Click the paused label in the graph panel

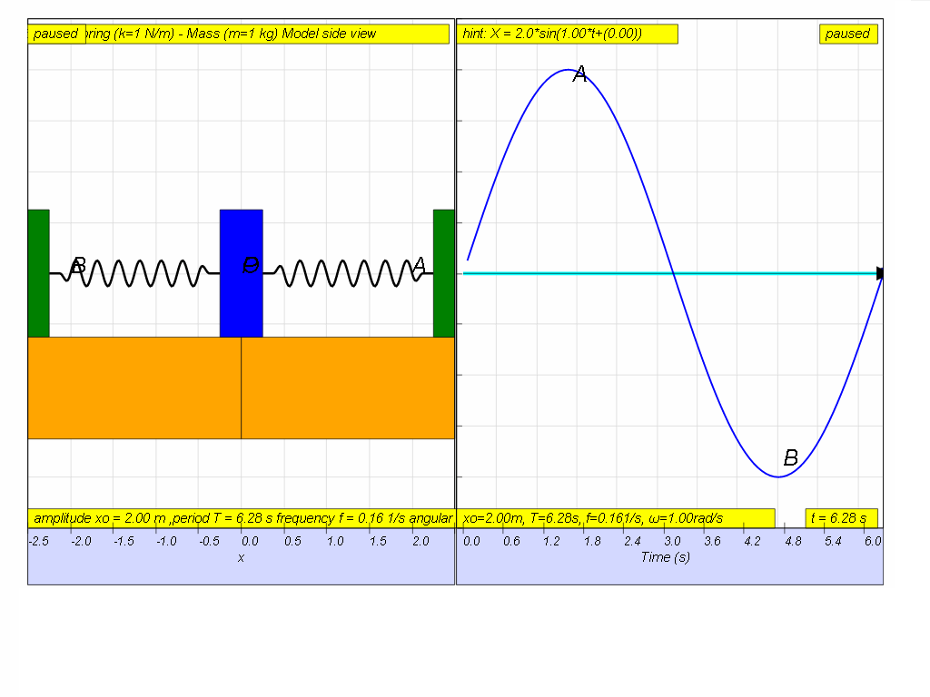847,34
